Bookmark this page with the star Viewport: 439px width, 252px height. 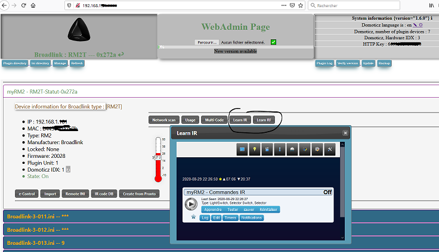pyautogui.click(x=301, y=5)
